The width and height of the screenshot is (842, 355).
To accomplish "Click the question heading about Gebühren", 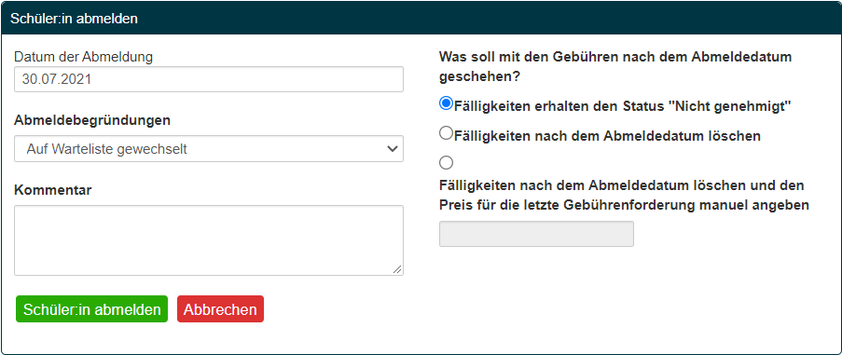I will (x=615, y=67).
